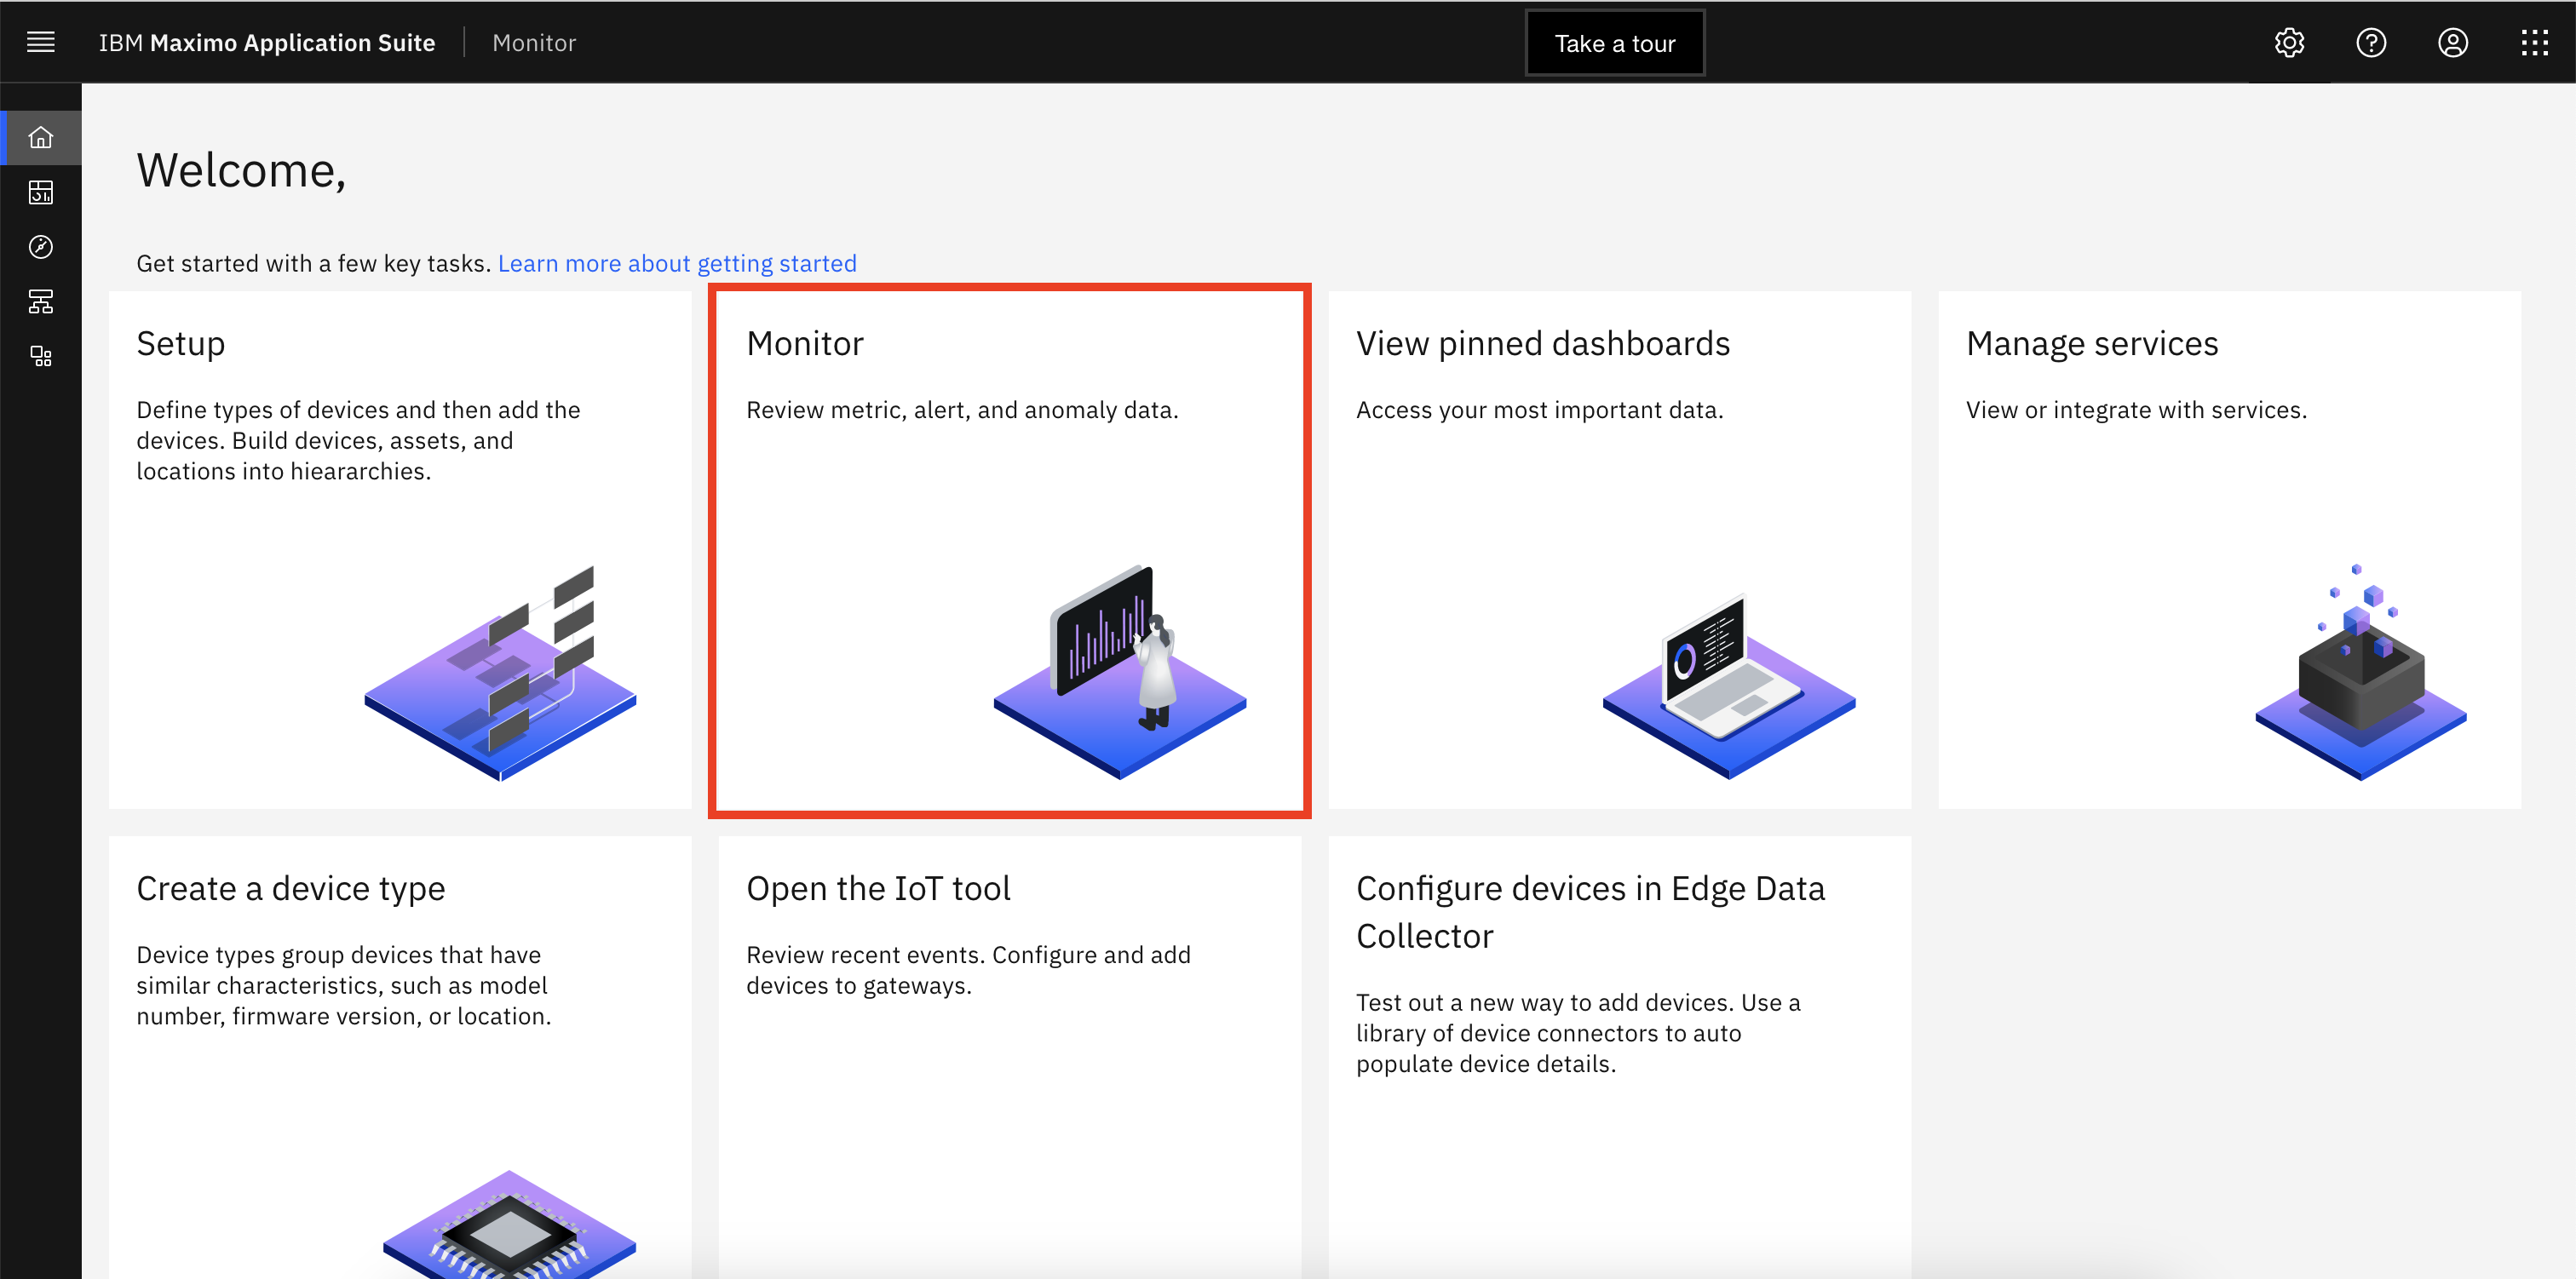Image resolution: width=2576 pixels, height=1279 pixels.
Task: Open the app switcher grid icon
Action: pyautogui.click(x=2535, y=42)
